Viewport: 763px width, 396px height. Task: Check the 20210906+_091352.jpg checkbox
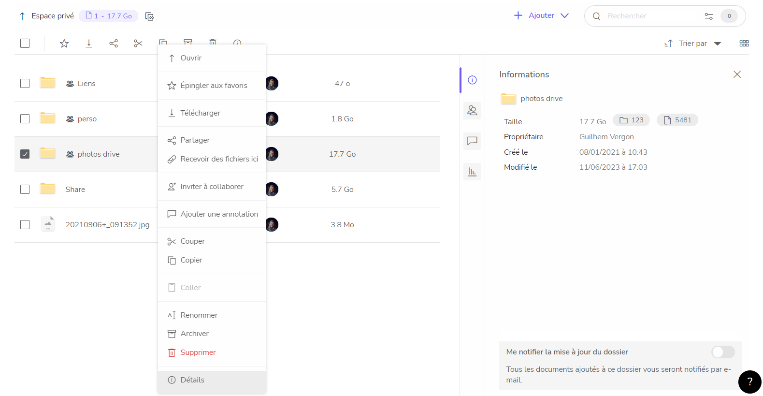point(25,225)
